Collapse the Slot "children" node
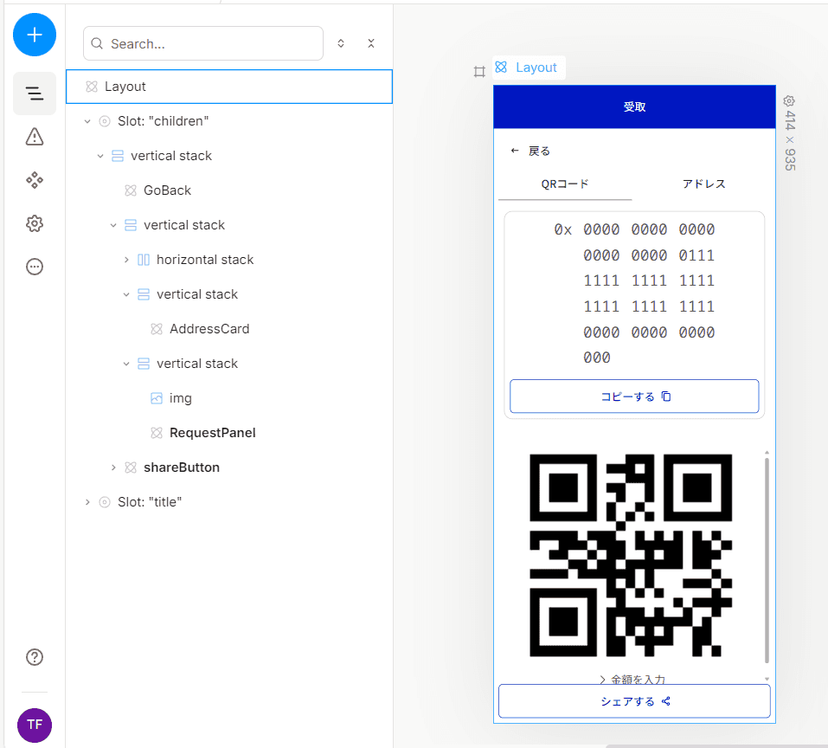The width and height of the screenshot is (828, 748). click(87, 121)
